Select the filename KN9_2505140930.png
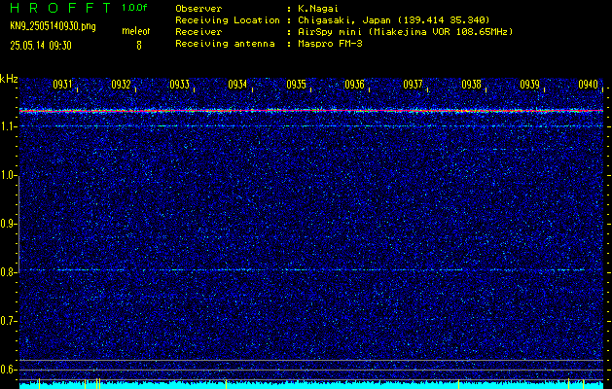 53,26
